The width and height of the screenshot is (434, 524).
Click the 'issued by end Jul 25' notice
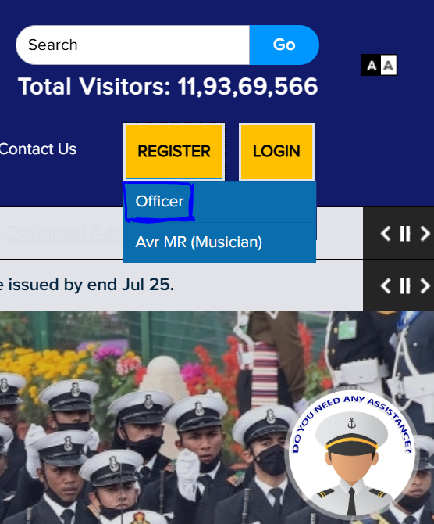pyautogui.click(x=87, y=285)
